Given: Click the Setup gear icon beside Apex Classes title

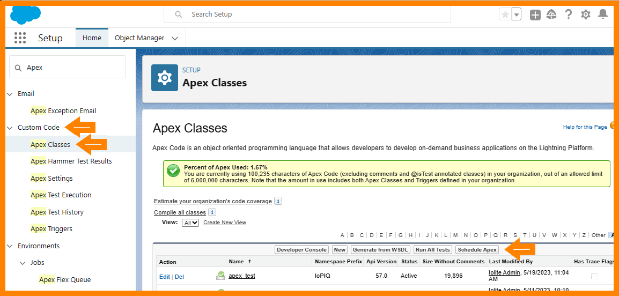Looking at the screenshot, I should (165, 78).
